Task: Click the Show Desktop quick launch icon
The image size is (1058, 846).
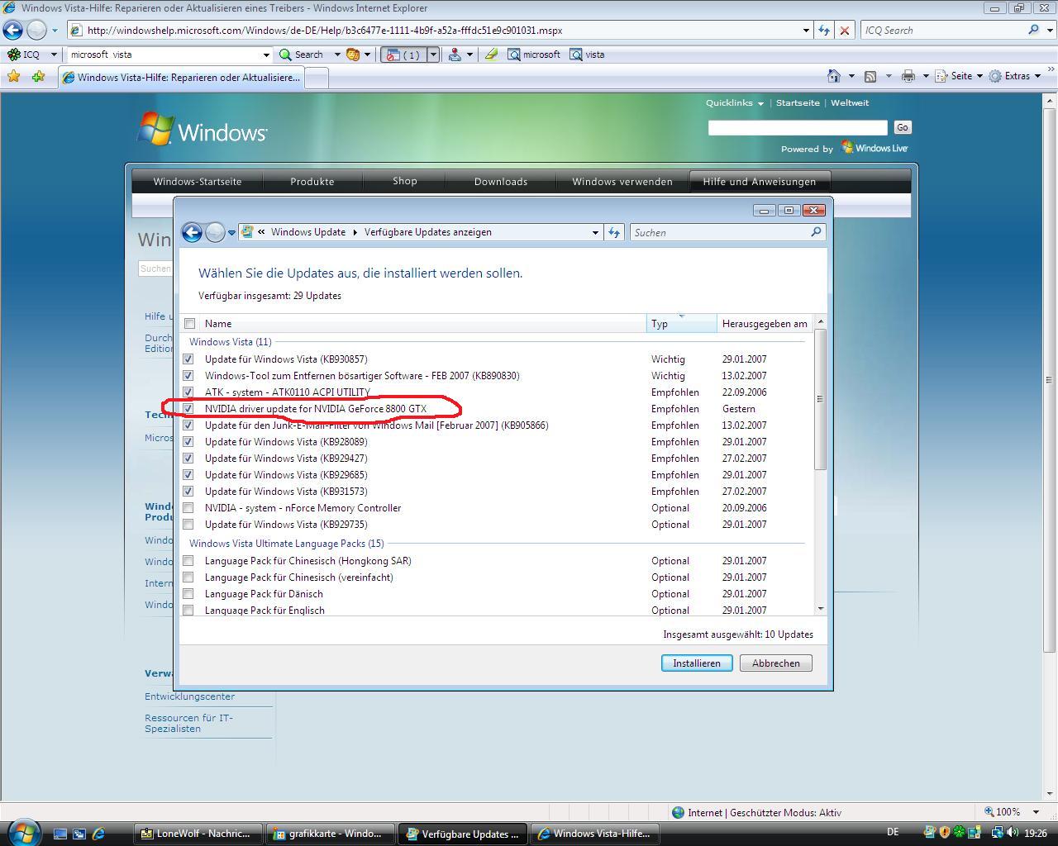Action: pos(60,834)
